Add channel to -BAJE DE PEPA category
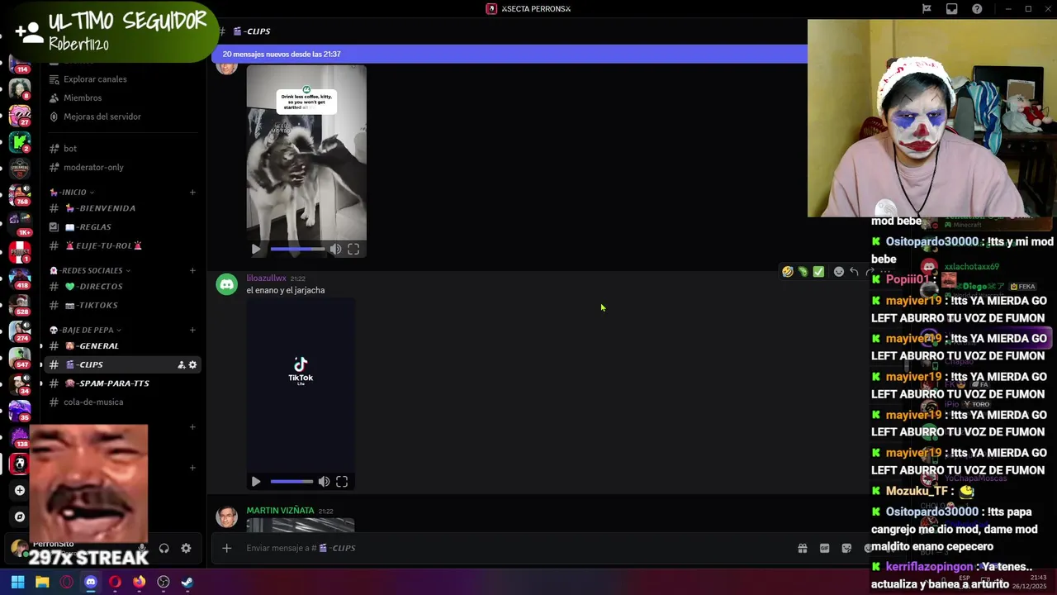 click(x=192, y=330)
